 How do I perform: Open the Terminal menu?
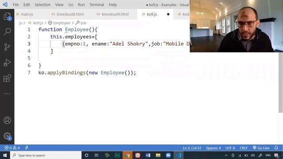click(x=97, y=5)
